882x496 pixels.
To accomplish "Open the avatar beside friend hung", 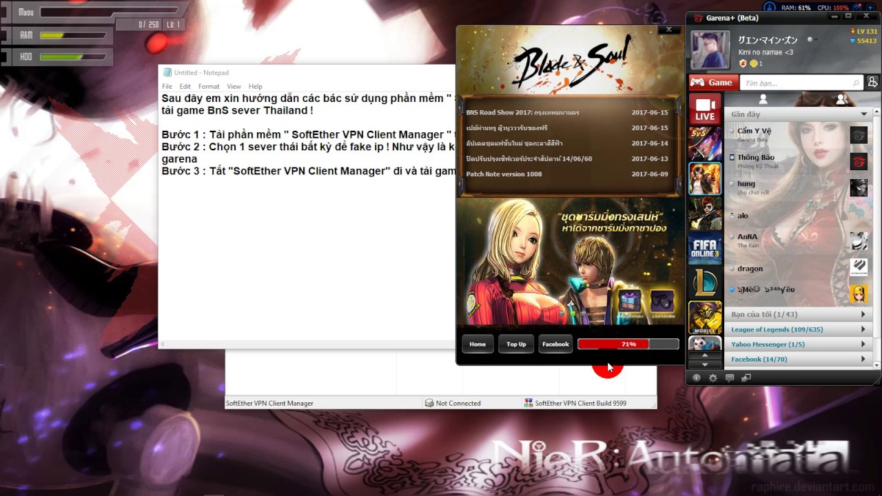I will 858,188.
